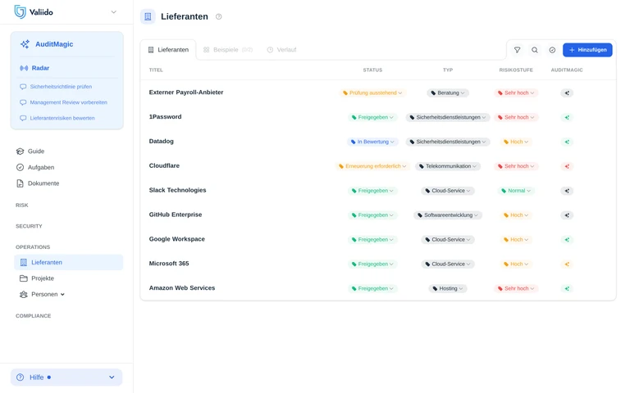The image size is (630, 393).
Task: Open status dropdown for Datadog row
Action: [372, 142]
